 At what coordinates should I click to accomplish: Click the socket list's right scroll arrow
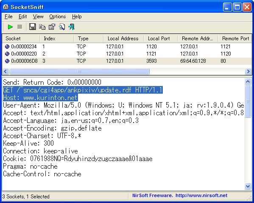(248, 71)
